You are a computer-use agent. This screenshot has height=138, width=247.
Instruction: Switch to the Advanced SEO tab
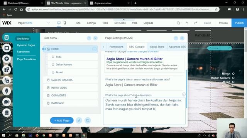click(x=178, y=47)
